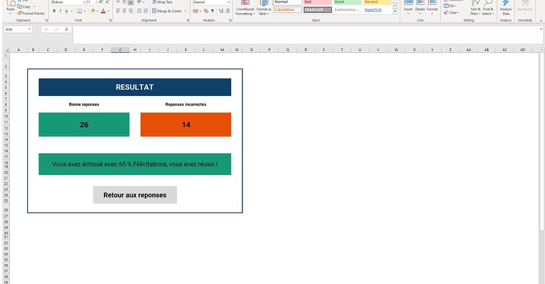Open the Format cells menu

point(432,7)
